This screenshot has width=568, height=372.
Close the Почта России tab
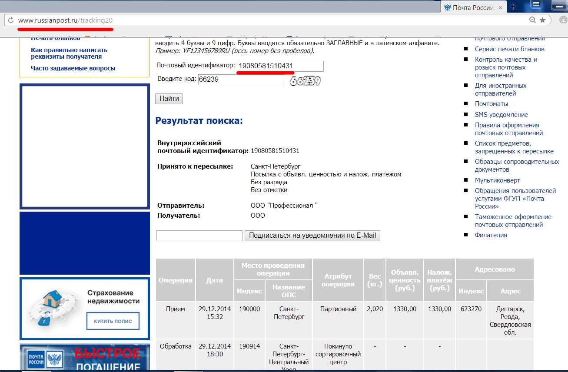click(500, 7)
